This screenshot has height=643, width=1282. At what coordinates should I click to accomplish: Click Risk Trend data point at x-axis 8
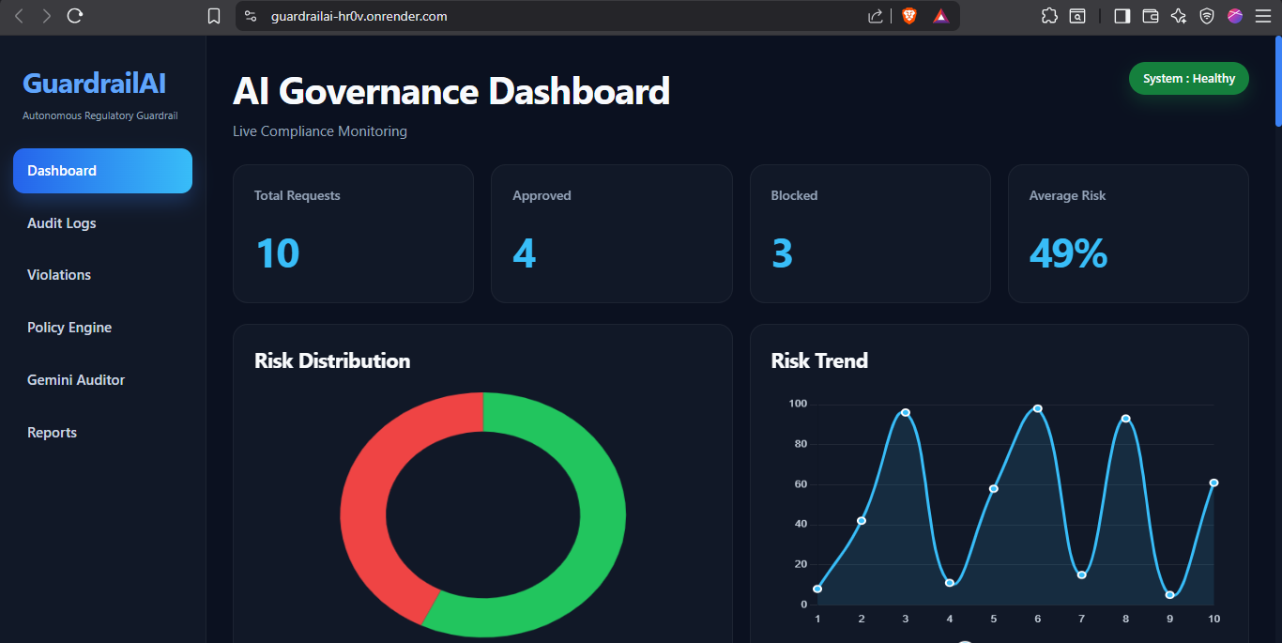click(1125, 419)
